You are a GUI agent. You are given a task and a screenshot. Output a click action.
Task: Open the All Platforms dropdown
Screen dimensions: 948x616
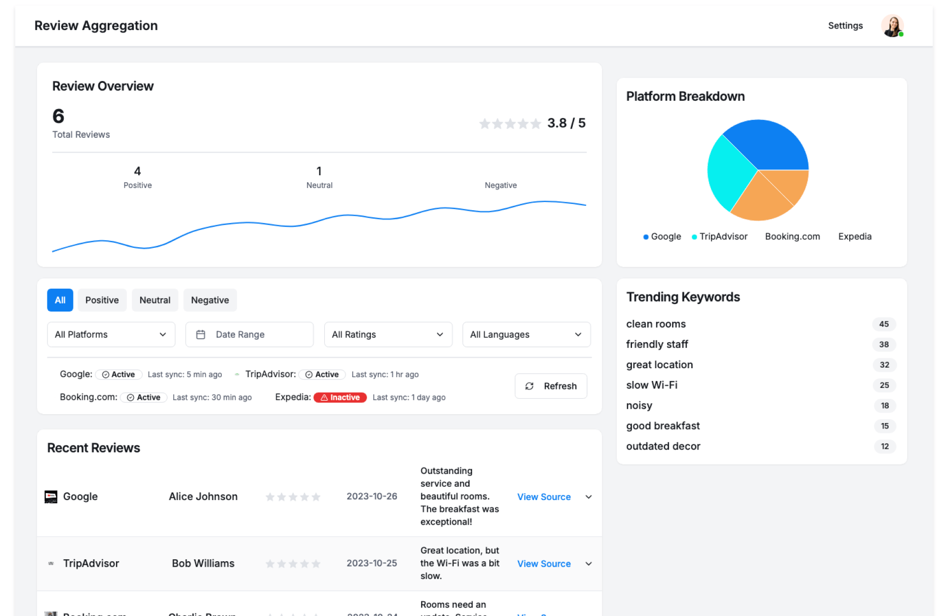(111, 335)
